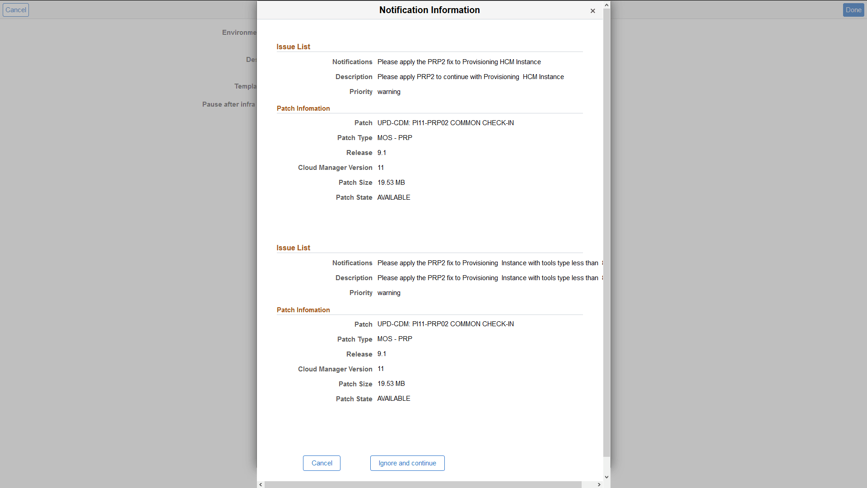Image resolution: width=867 pixels, height=488 pixels.
Task: Click the scrollbar up arrow
Action: click(606, 5)
